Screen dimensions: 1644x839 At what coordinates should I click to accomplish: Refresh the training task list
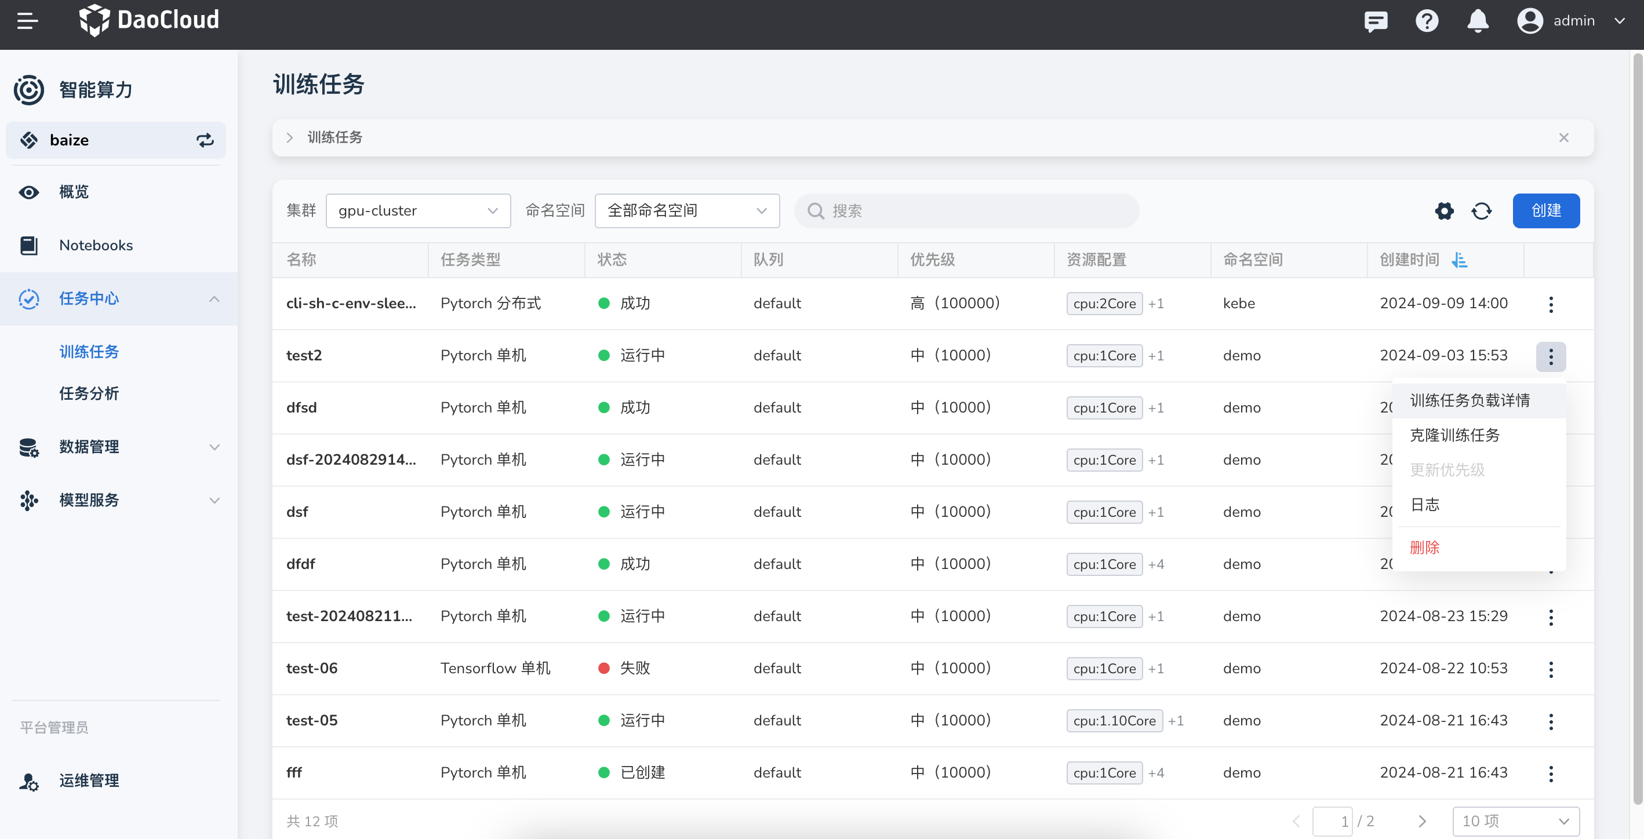coord(1481,210)
